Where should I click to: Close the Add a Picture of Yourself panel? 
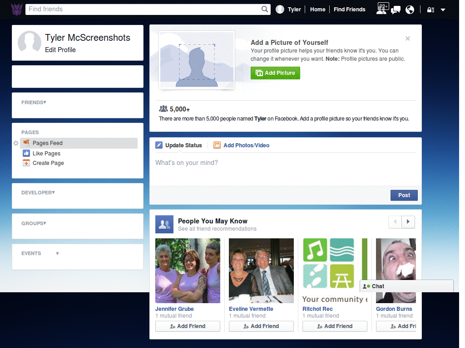click(408, 39)
